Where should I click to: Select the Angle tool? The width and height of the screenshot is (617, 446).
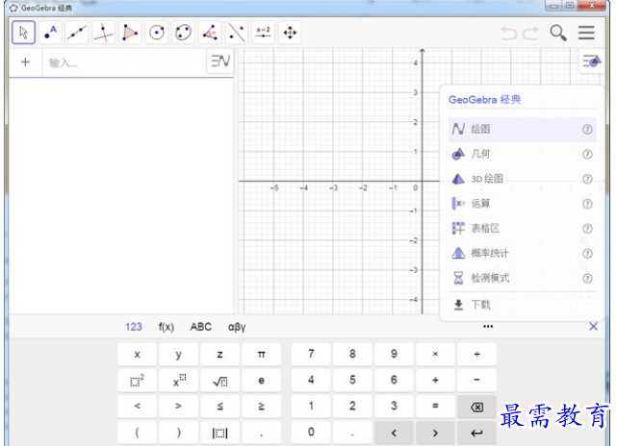pyautogui.click(x=210, y=33)
